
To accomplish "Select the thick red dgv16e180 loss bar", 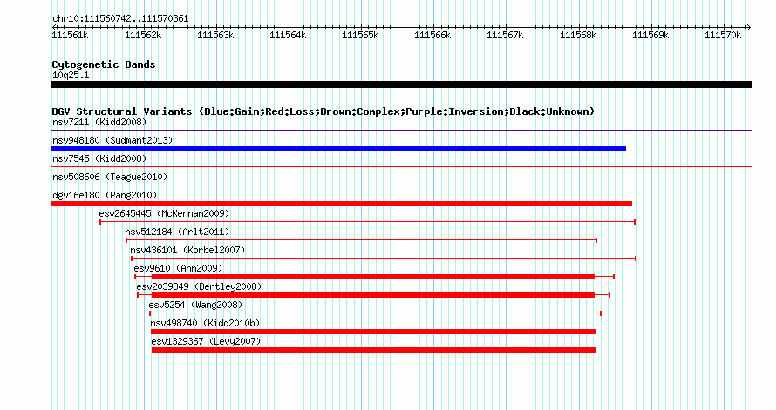I will (342, 204).
